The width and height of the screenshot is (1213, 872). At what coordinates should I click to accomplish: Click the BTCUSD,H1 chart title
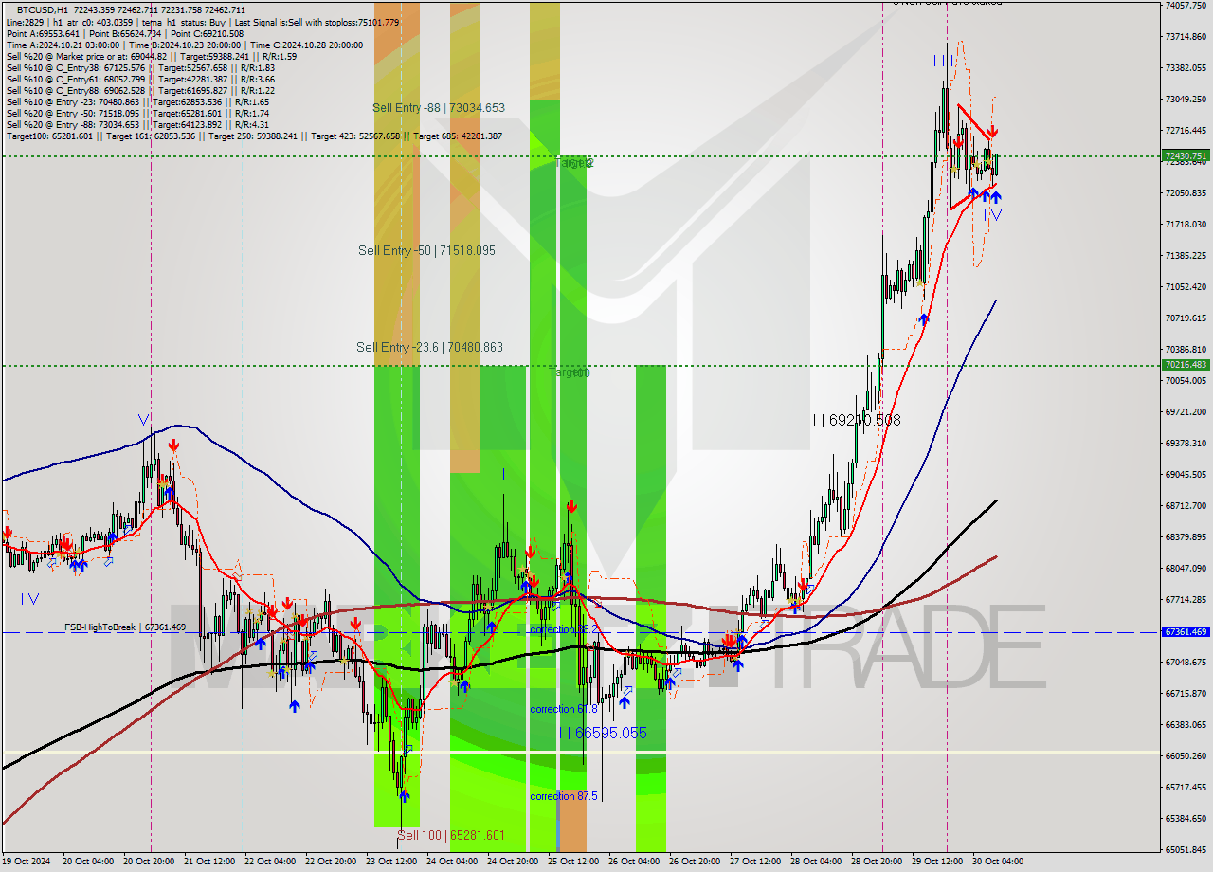[x=44, y=10]
